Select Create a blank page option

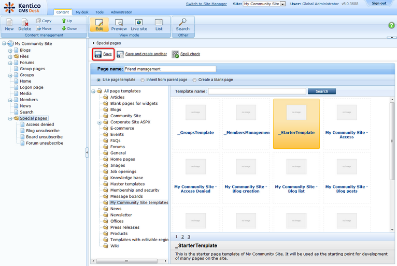click(x=194, y=80)
